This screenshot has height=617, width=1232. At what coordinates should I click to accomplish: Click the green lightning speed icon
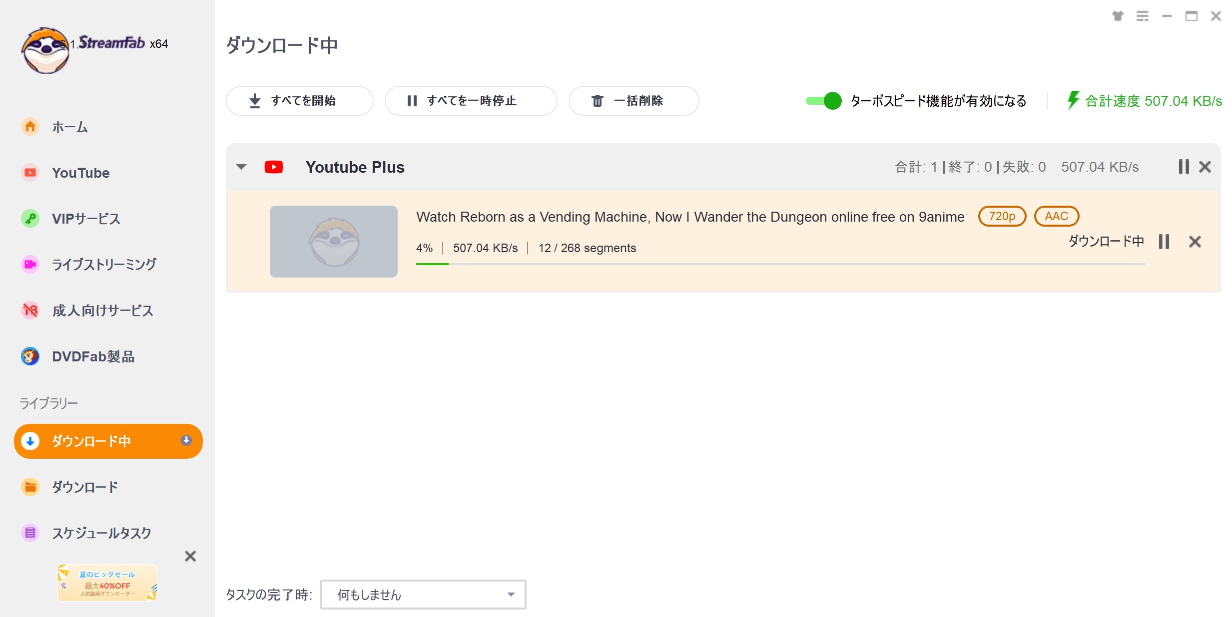[x=1073, y=100]
